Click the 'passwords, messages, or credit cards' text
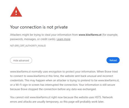Screen dimensions: 129x108 click(x=33, y=39)
